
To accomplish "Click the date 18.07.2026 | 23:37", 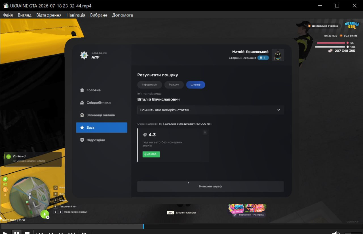I will coord(14,220).
